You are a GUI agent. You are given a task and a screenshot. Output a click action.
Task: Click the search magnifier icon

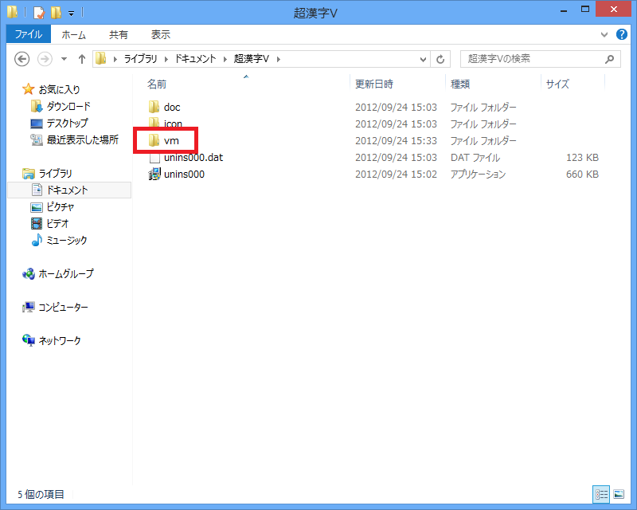[x=610, y=59]
